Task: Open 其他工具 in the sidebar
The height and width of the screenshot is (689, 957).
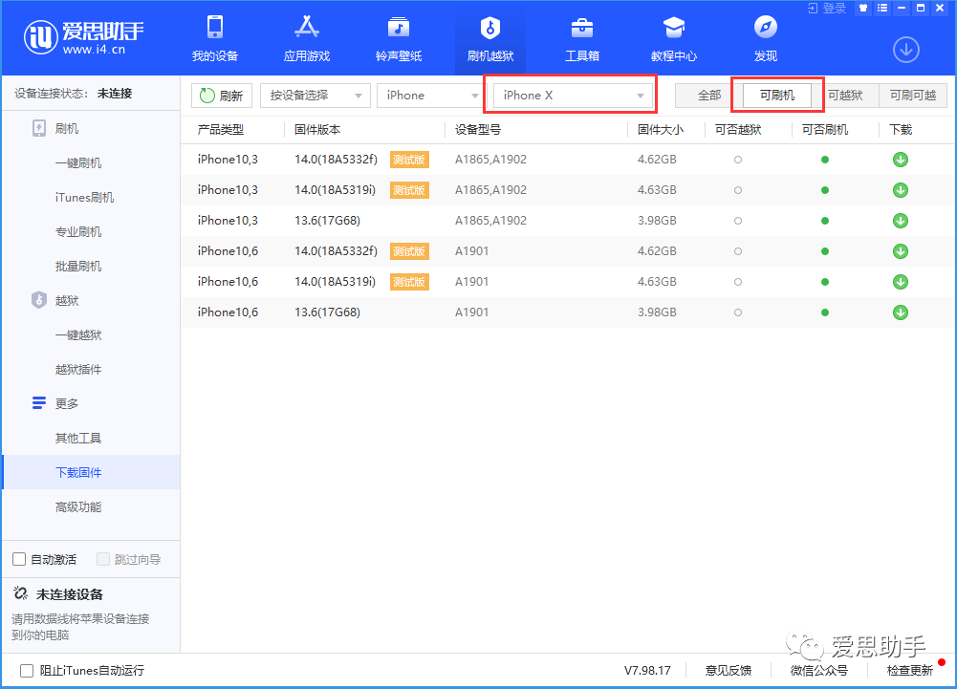Action: tap(78, 439)
